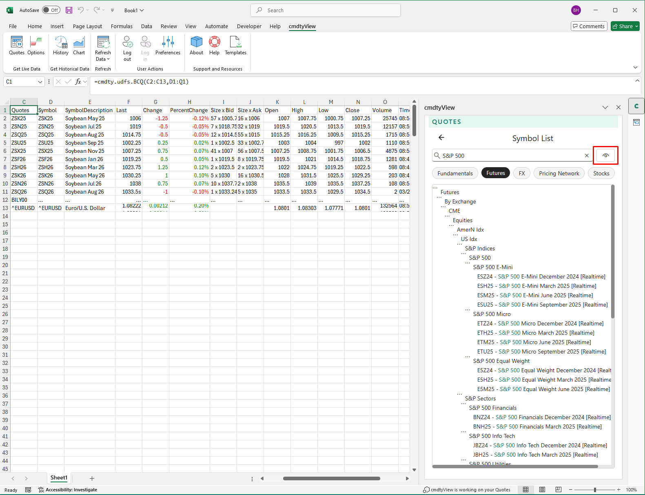Screen dimensions: 645x495
Task: Click Accessibility: Investigate in status bar
Action: (68, 490)
